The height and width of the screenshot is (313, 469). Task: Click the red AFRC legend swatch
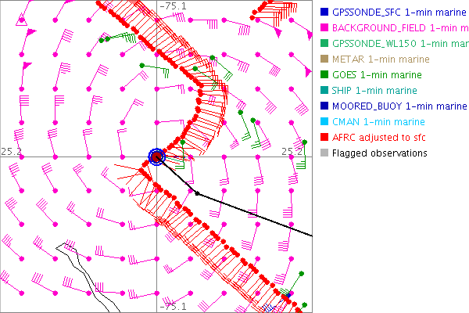coord(324,138)
